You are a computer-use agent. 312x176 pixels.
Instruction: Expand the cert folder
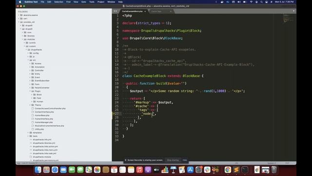click(19, 19)
